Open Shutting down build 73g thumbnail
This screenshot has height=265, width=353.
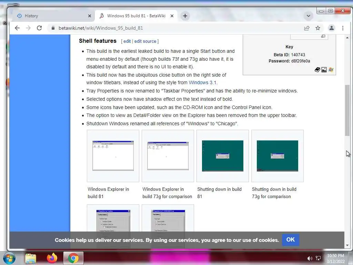(278, 156)
